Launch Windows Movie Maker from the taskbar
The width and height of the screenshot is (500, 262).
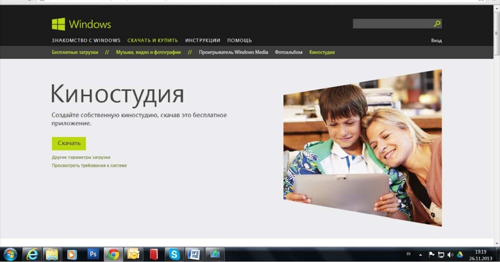pos(213,254)
